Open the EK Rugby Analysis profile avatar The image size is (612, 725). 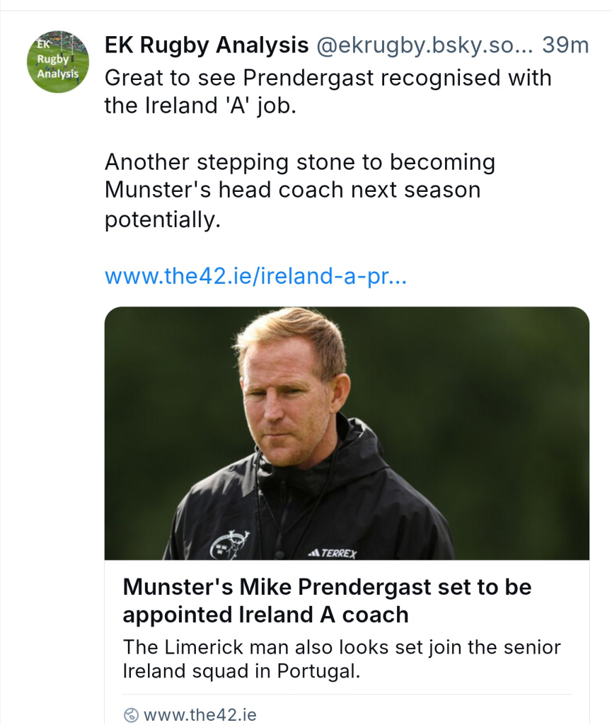click(58, 62)
